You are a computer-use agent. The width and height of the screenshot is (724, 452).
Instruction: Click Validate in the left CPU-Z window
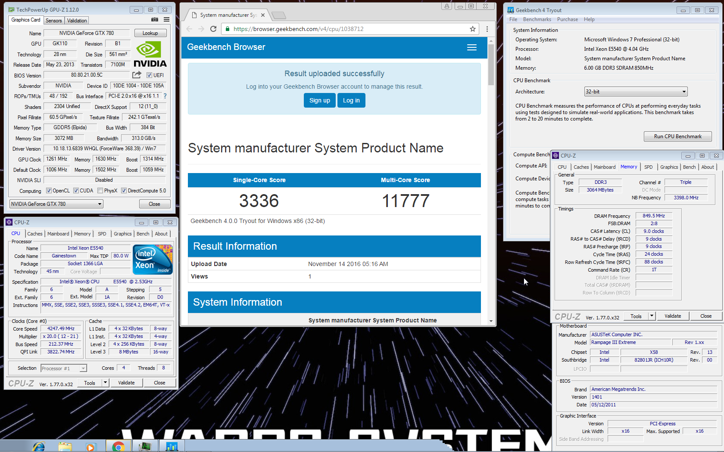coord(126,383)
